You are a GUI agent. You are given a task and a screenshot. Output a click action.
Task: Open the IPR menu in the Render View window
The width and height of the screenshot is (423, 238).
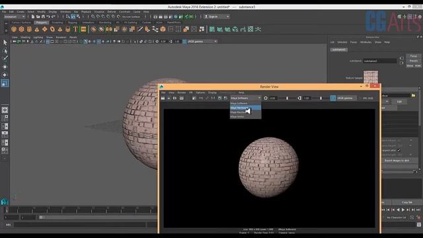click(191, 93)
